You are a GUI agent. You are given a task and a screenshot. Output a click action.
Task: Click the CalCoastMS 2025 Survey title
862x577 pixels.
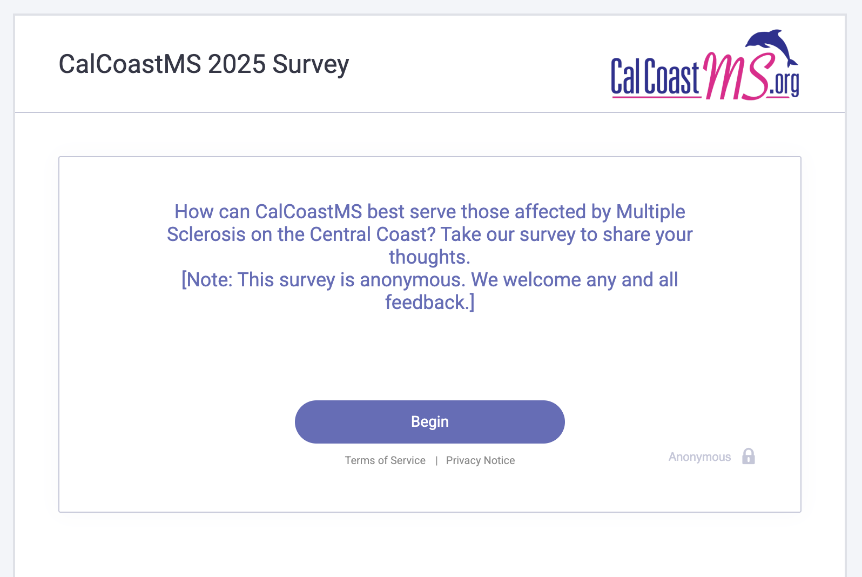pos(204,64)
